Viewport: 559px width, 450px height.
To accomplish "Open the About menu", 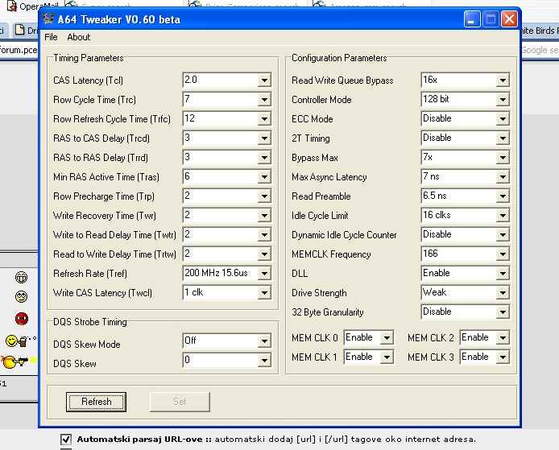I will coord(78,37).
